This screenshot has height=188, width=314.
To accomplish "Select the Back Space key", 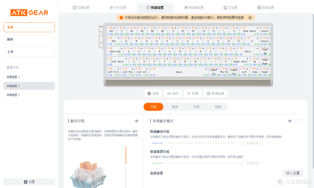I will click(x=249, y=31).
